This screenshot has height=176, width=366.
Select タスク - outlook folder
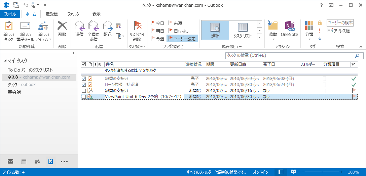(22, 85)
